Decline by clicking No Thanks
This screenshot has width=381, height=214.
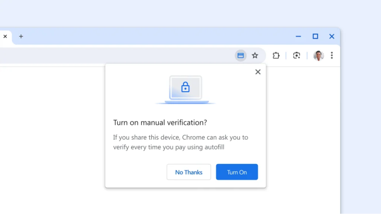[189, 172]
